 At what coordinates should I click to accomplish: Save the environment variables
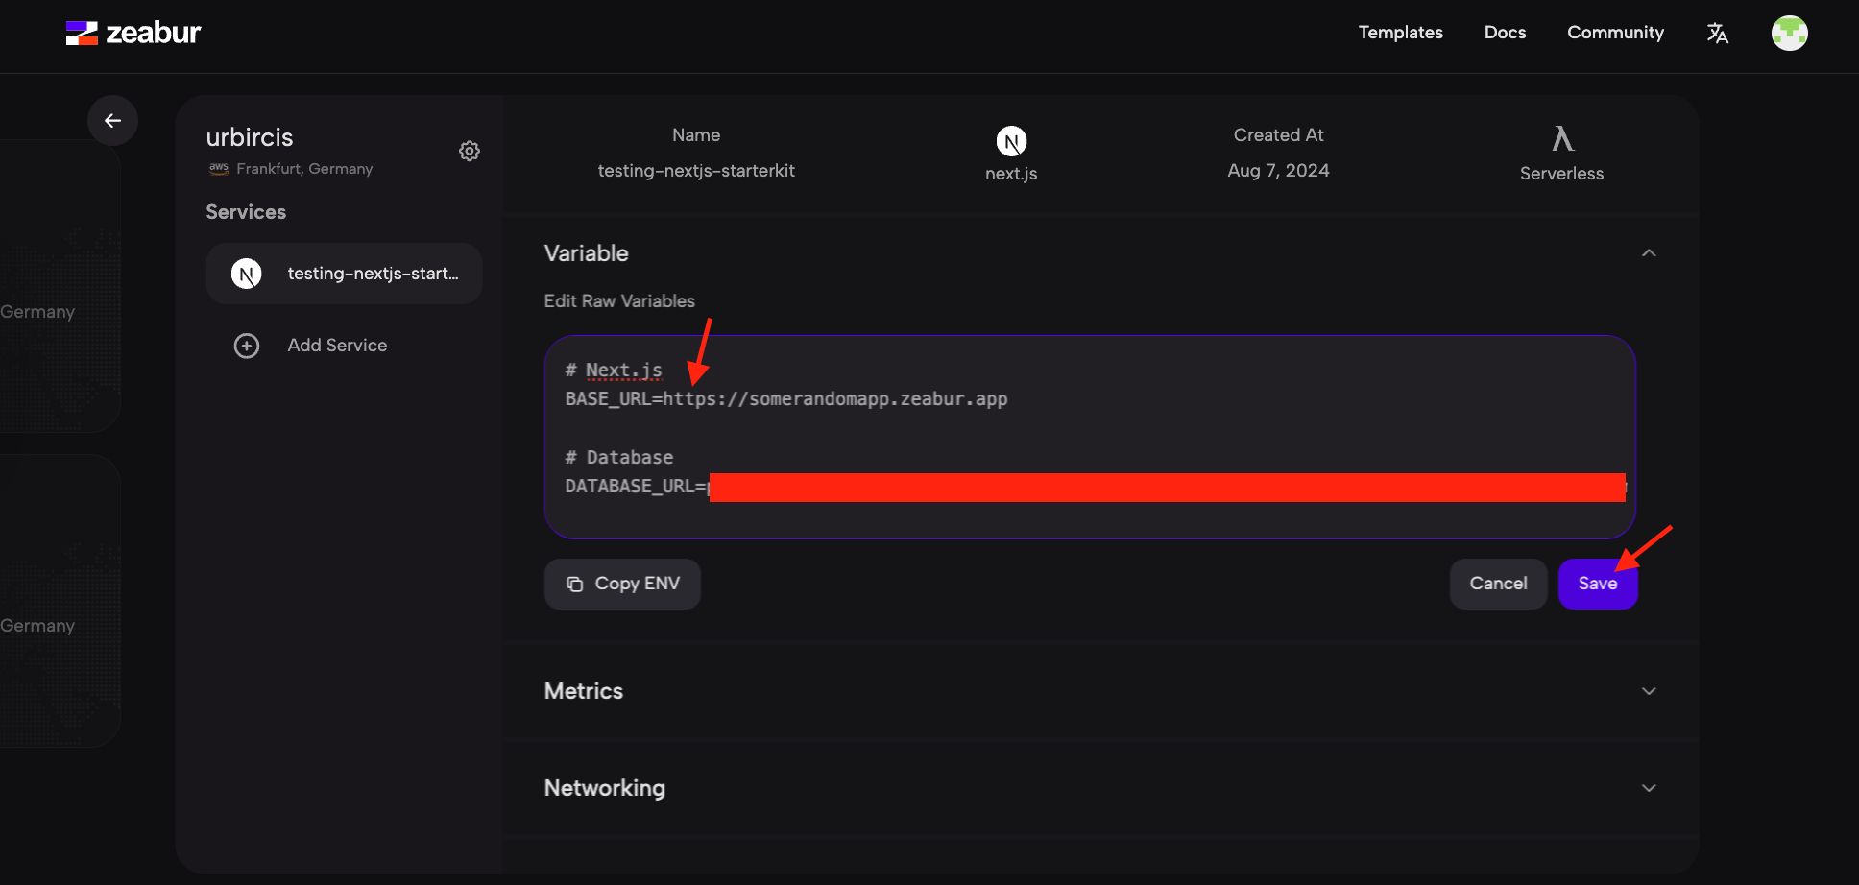pyautogui.click(x=1598, y=584)
